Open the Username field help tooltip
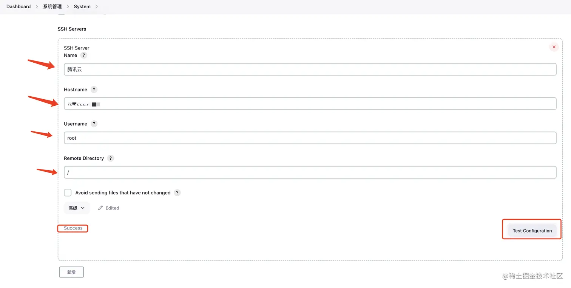Image resolution: width=571 pixels, height=288 pixels. pos(94,123)
